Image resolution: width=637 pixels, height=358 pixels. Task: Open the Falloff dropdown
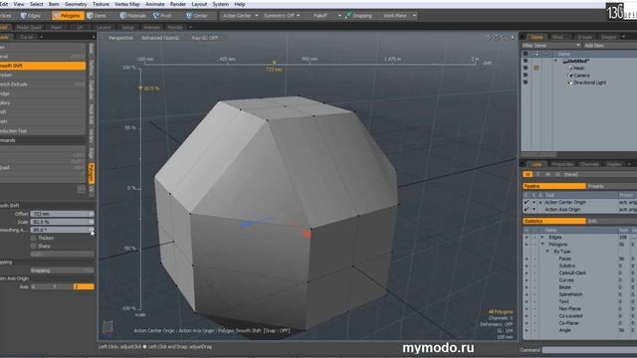pos(326,16)
